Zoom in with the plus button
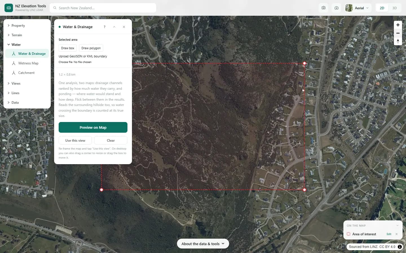Image resolution: width=406 pixels, height=253 pixels. point(398,25)
